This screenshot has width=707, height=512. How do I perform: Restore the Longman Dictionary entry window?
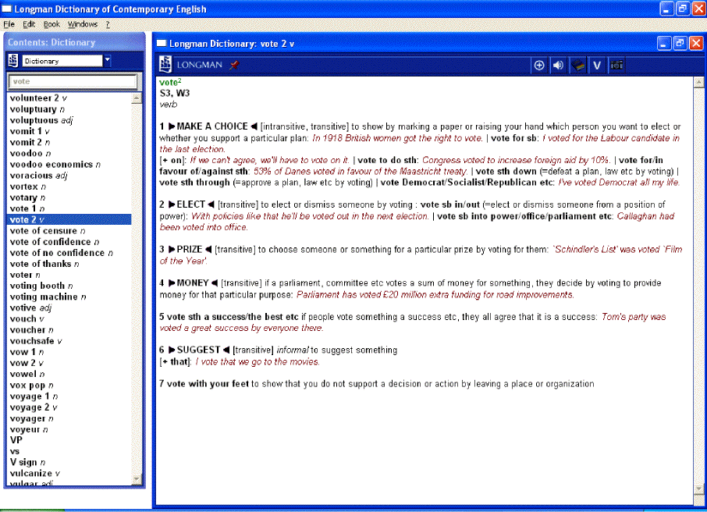[680, 43]
